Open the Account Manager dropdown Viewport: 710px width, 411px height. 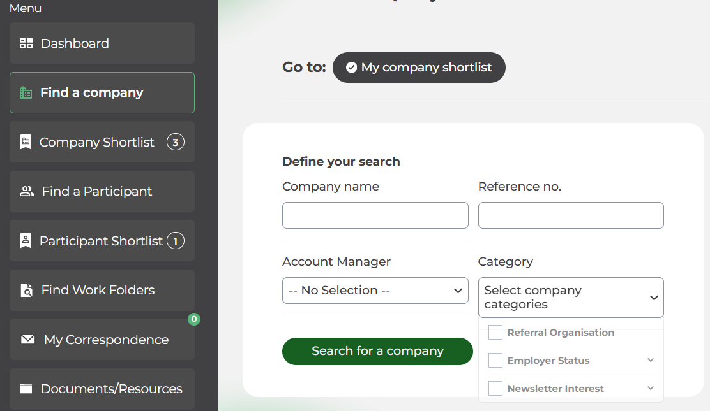[x=375, y=291]
